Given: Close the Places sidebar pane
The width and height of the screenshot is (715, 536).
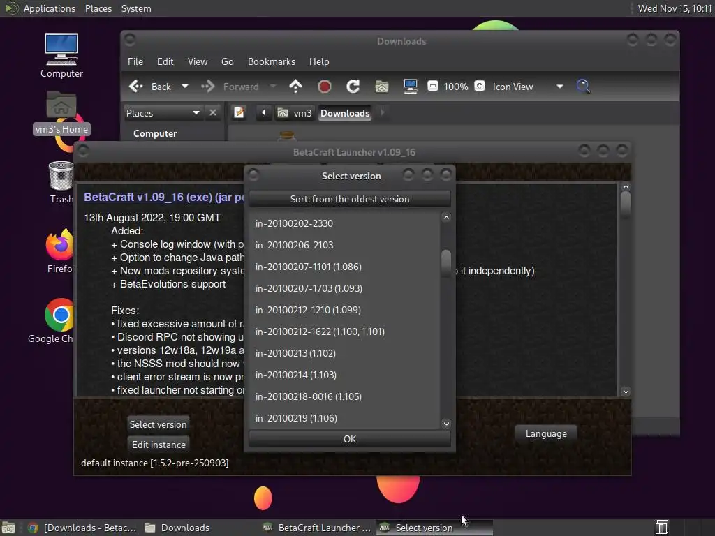Looking at the screenshot, I should [x=212, y=112].
